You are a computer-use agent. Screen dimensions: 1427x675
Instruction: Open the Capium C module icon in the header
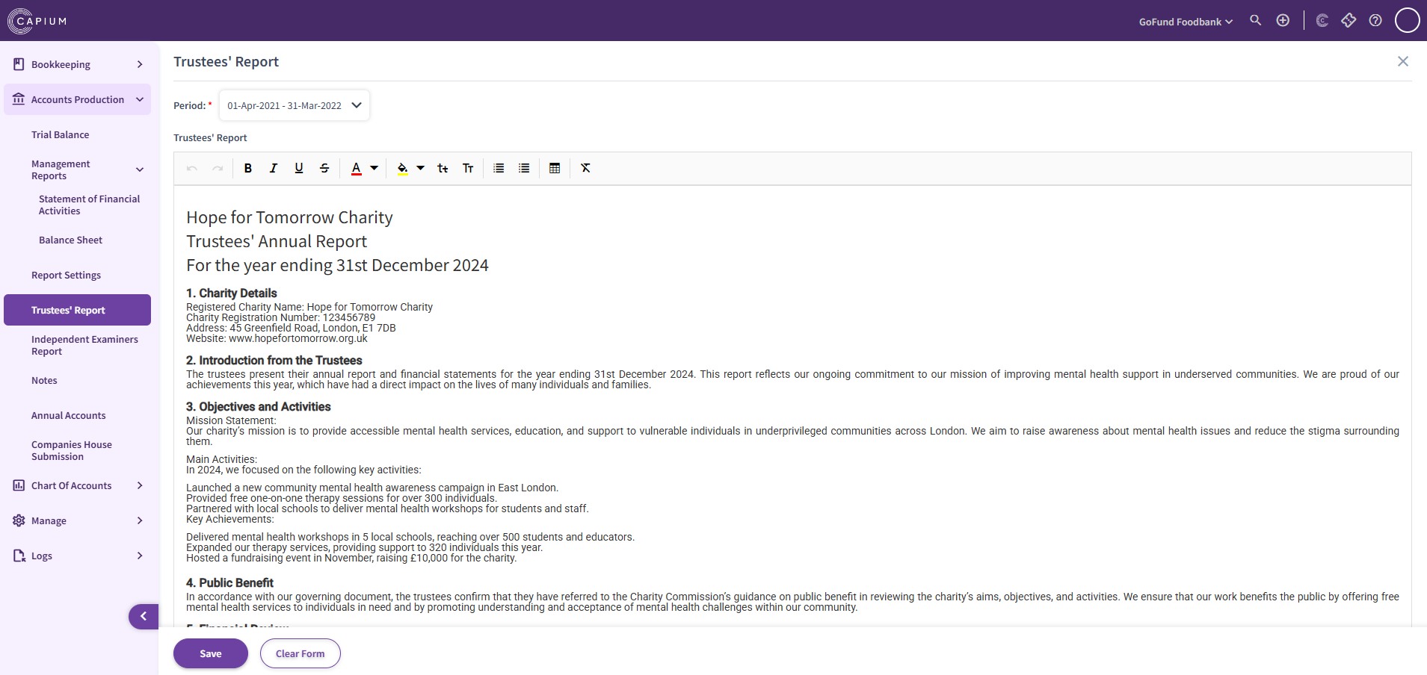(x=1322, y=20)
